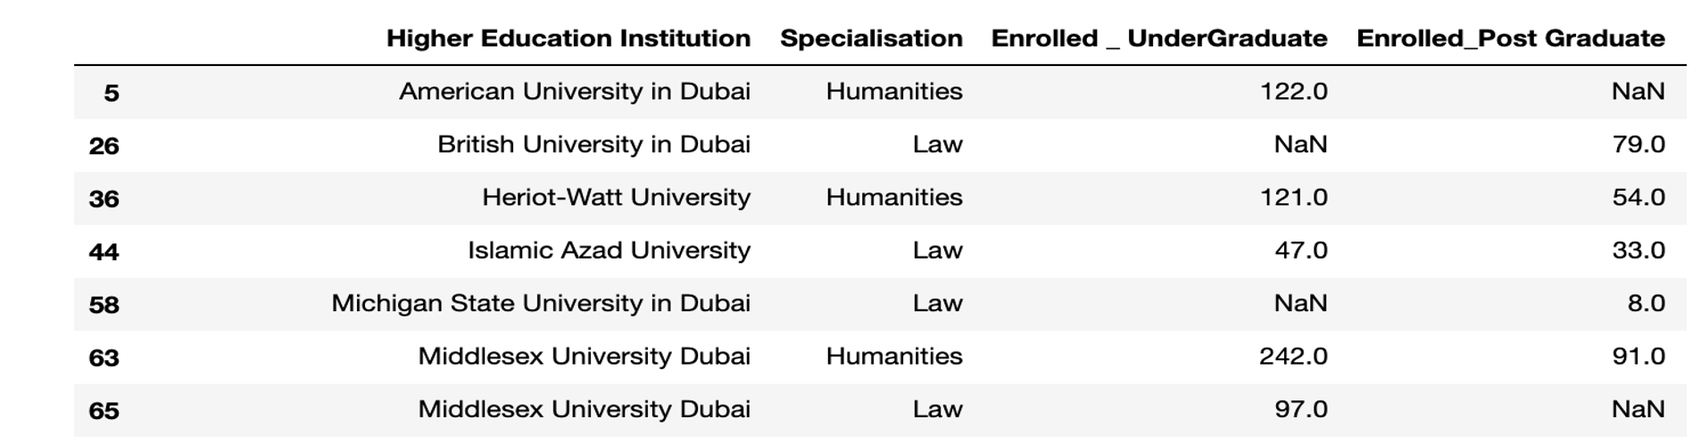1701x444 pixels.
Task: Select row index 44
Action: (x=104, y=251)
